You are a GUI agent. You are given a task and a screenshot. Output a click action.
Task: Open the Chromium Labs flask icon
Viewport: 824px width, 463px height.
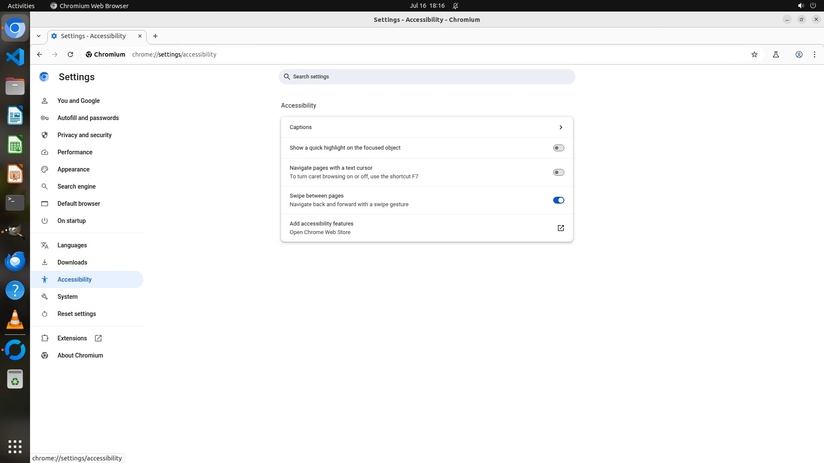(x=776, y=54)
